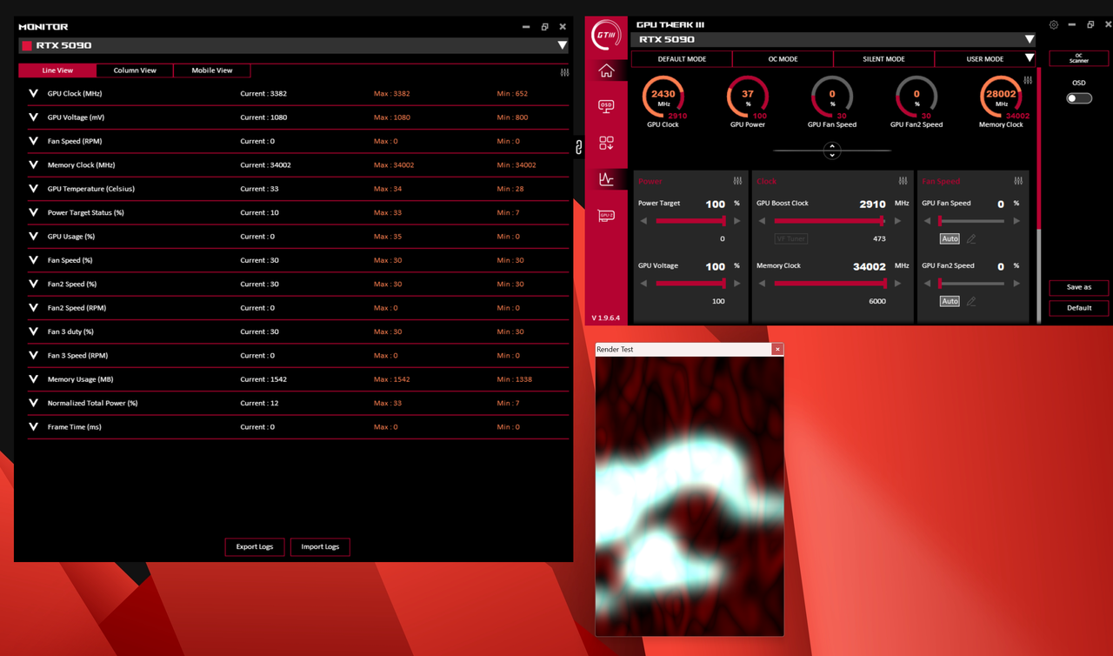
Task: Open the utilities download icon in sidebar
Action: coord(606,143)
